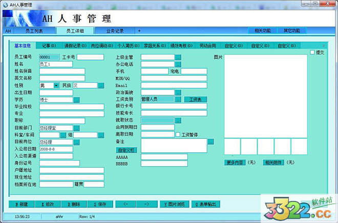Focus the 身份证号 input field
This screenshot has width=338, height=223.
point(59,163)
